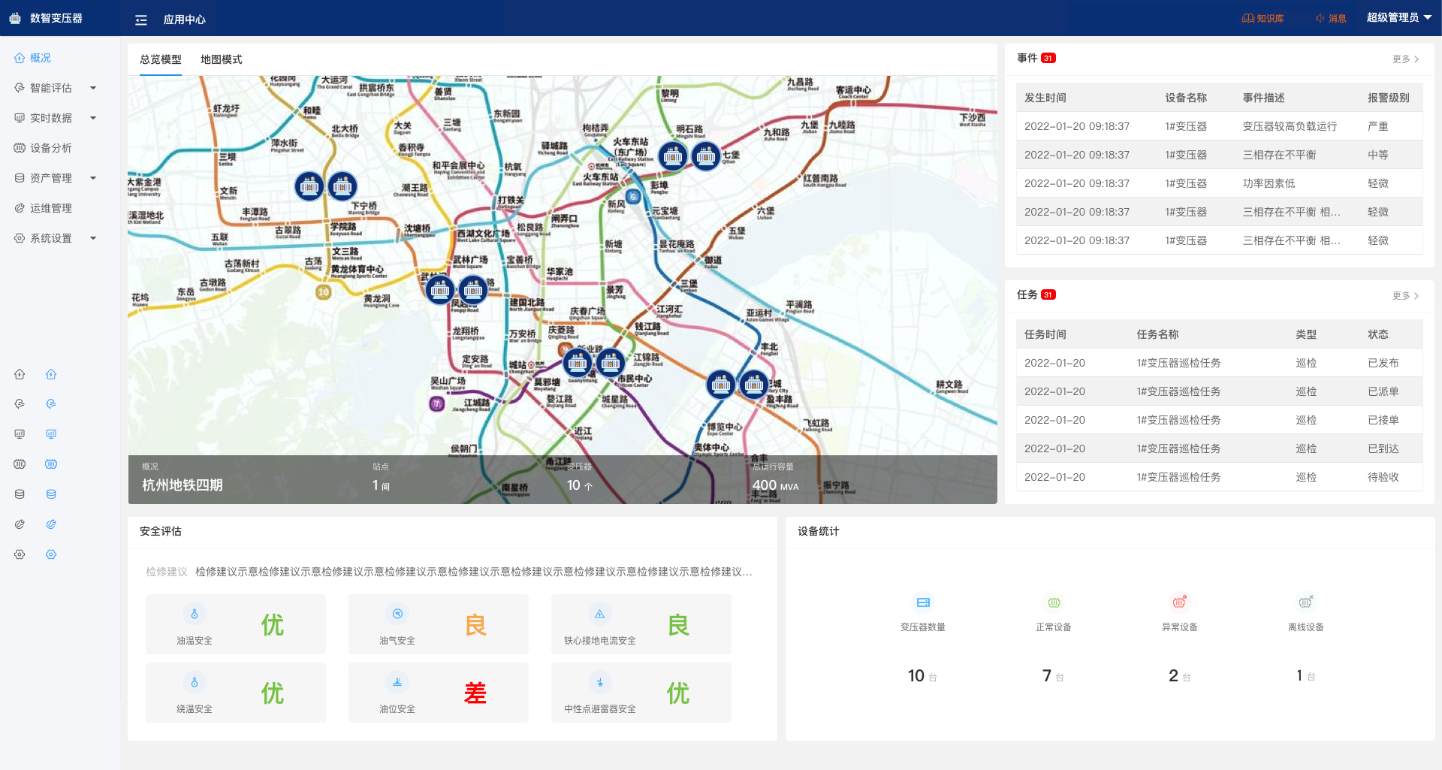Click the transformer marker near 市民中心
The width and height of the screenshot is (1442, 770).
(x=611, y=364)
